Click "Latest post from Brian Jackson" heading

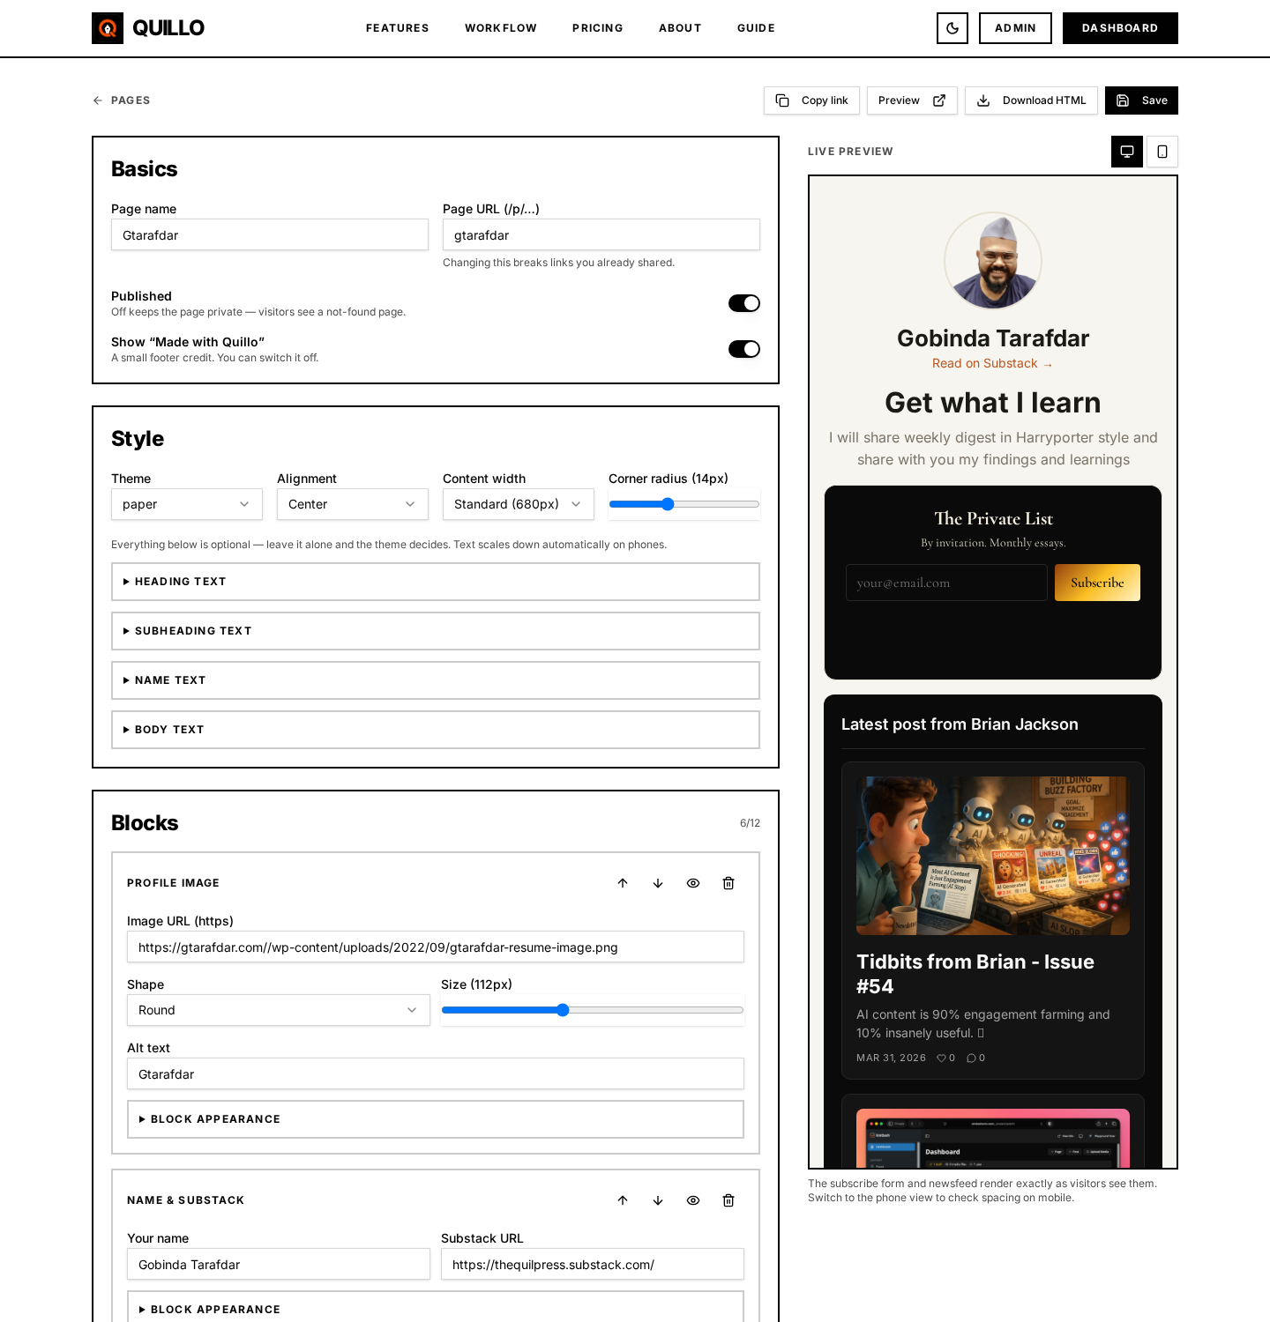[960, 724]
